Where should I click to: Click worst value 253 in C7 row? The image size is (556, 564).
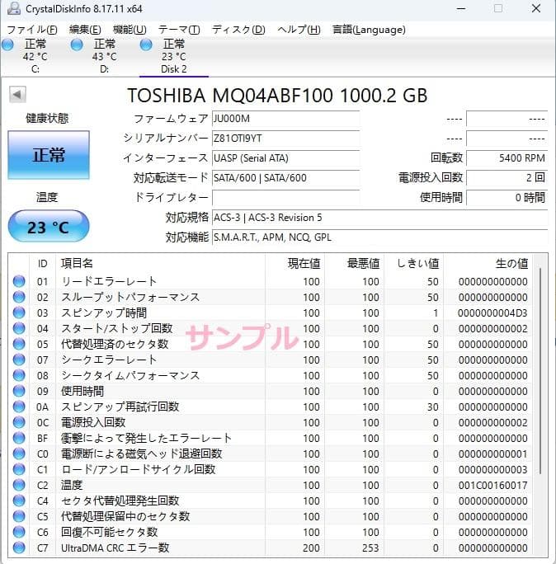pyautogui.click(x=370, y=548)
